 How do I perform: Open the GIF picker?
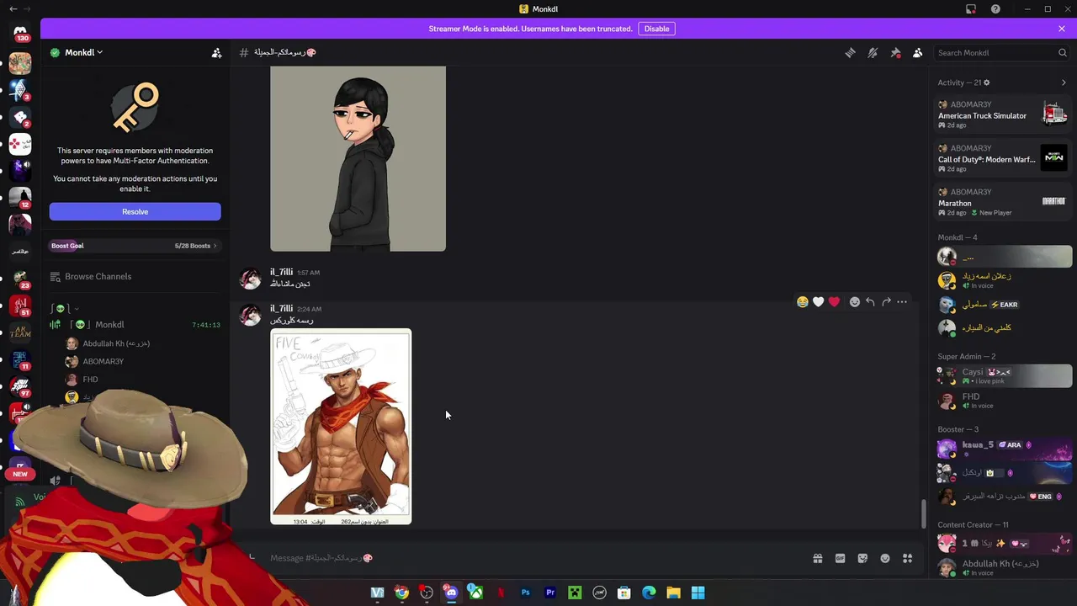tap(840, 558)
